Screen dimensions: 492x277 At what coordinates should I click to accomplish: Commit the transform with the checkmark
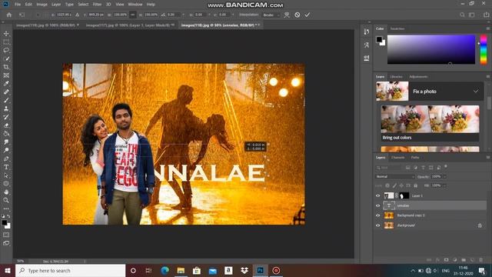307,15
